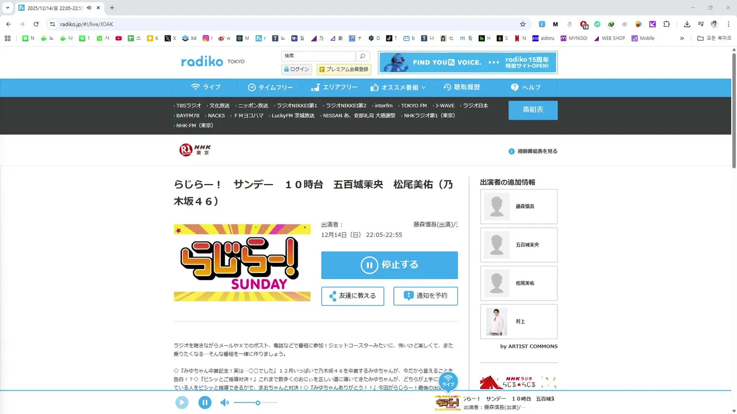The width and height of the screenshot is (737, 414).
Task: Click the radiko logo
Action: coord(202,62)
